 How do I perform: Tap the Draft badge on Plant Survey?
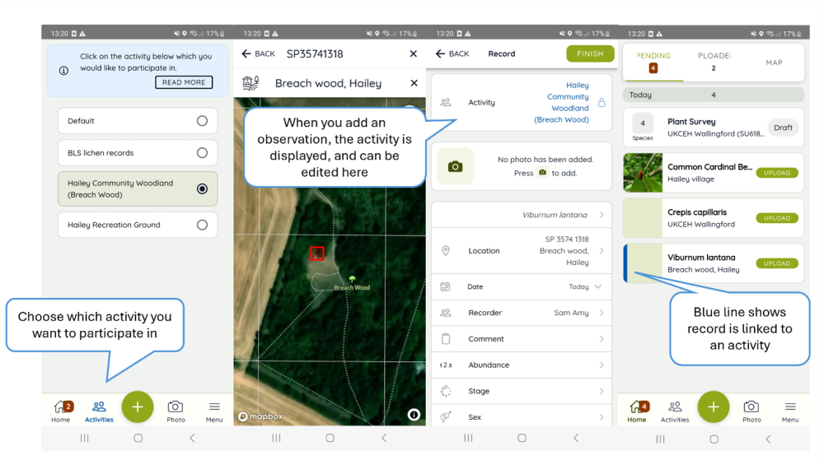pos(783,128)
